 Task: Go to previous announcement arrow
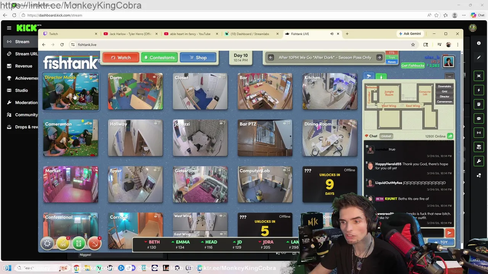tap(271, 57)
